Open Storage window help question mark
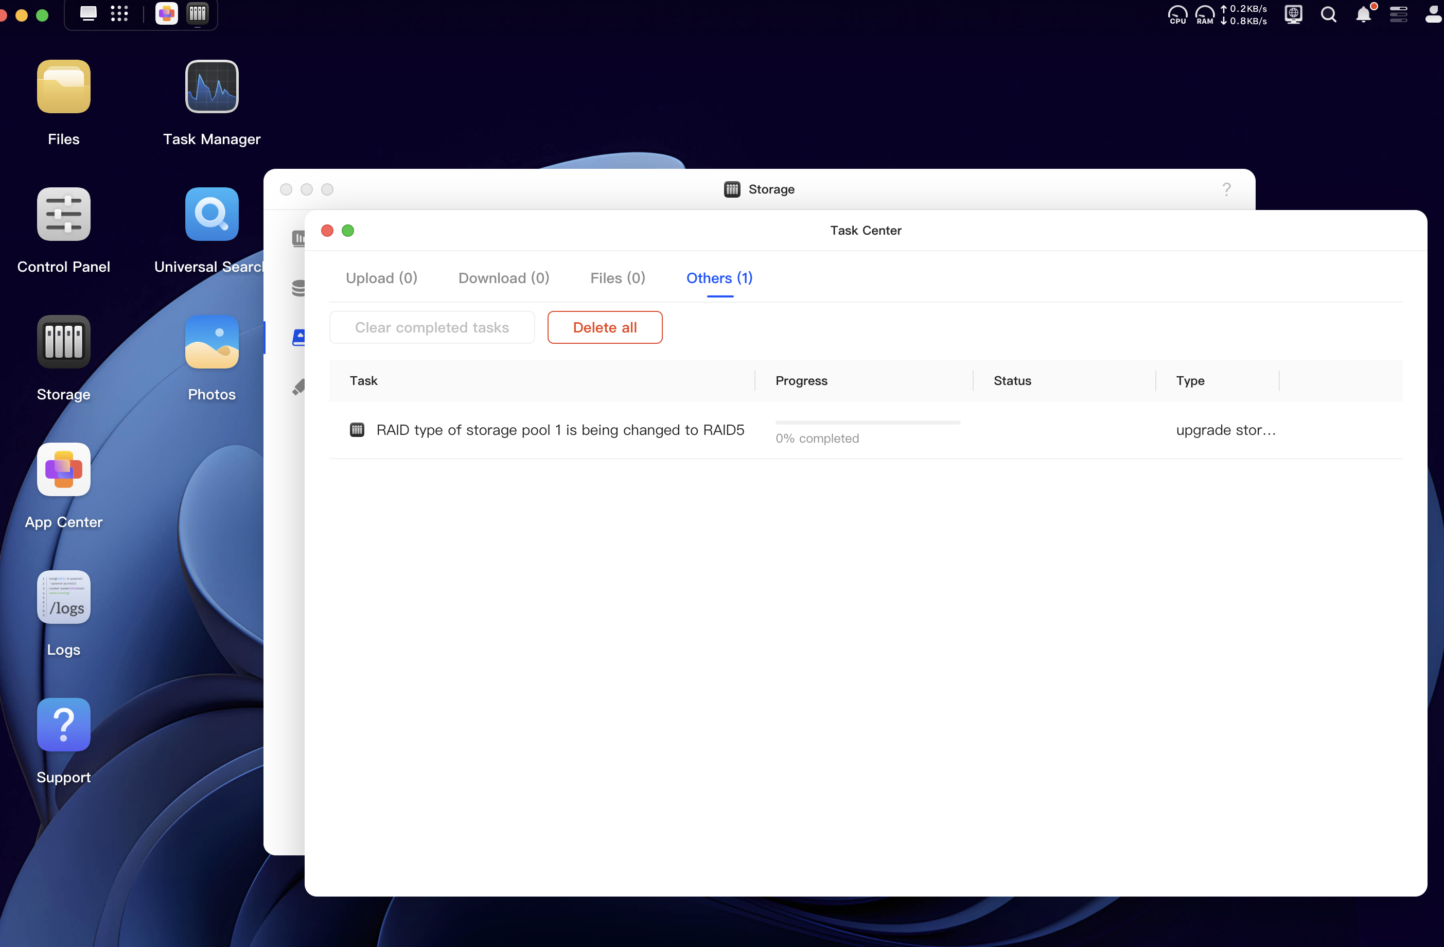This screenshot has height=947, width=1444. pos(1226,189)
